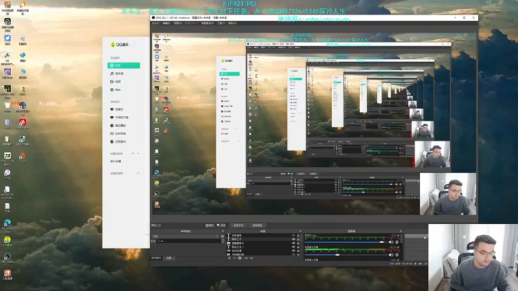Click the plus icon to create a playlist
The height and width of the screenshot is (291, 518).
coord(133,153)
